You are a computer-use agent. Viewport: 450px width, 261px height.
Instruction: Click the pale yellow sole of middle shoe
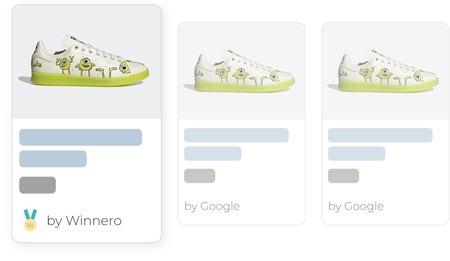(245, 86)
